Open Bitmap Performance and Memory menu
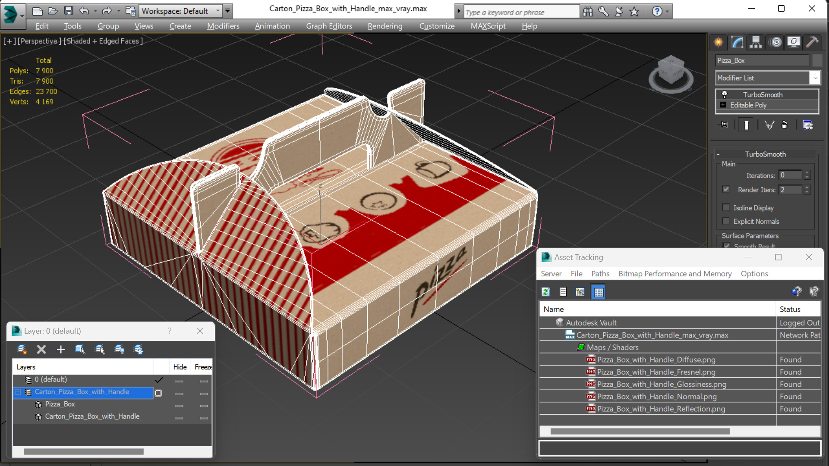This screenshot has width=829, height=466. pos(675,274)
